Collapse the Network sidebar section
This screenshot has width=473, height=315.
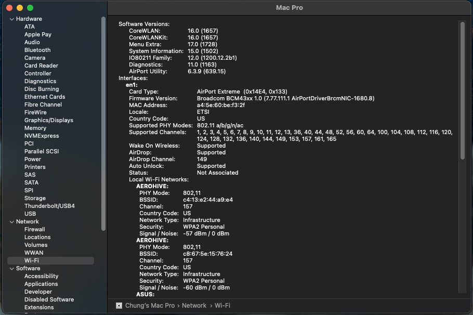pyautogui.click(x=11, y=222)
